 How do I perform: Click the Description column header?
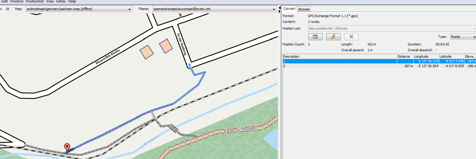click(x=339, y=56)
